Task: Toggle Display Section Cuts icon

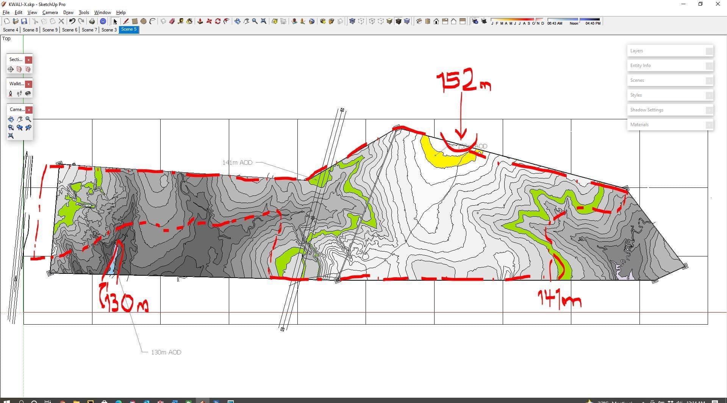Action: tap(28, 69)
